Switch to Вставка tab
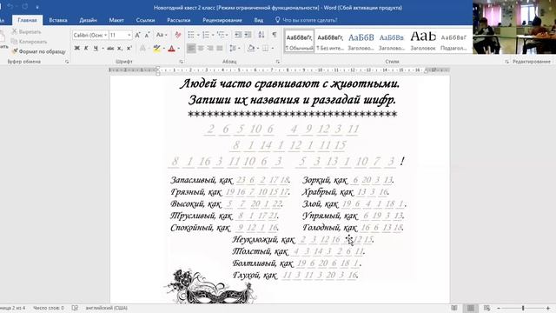 tap(58, 20)
